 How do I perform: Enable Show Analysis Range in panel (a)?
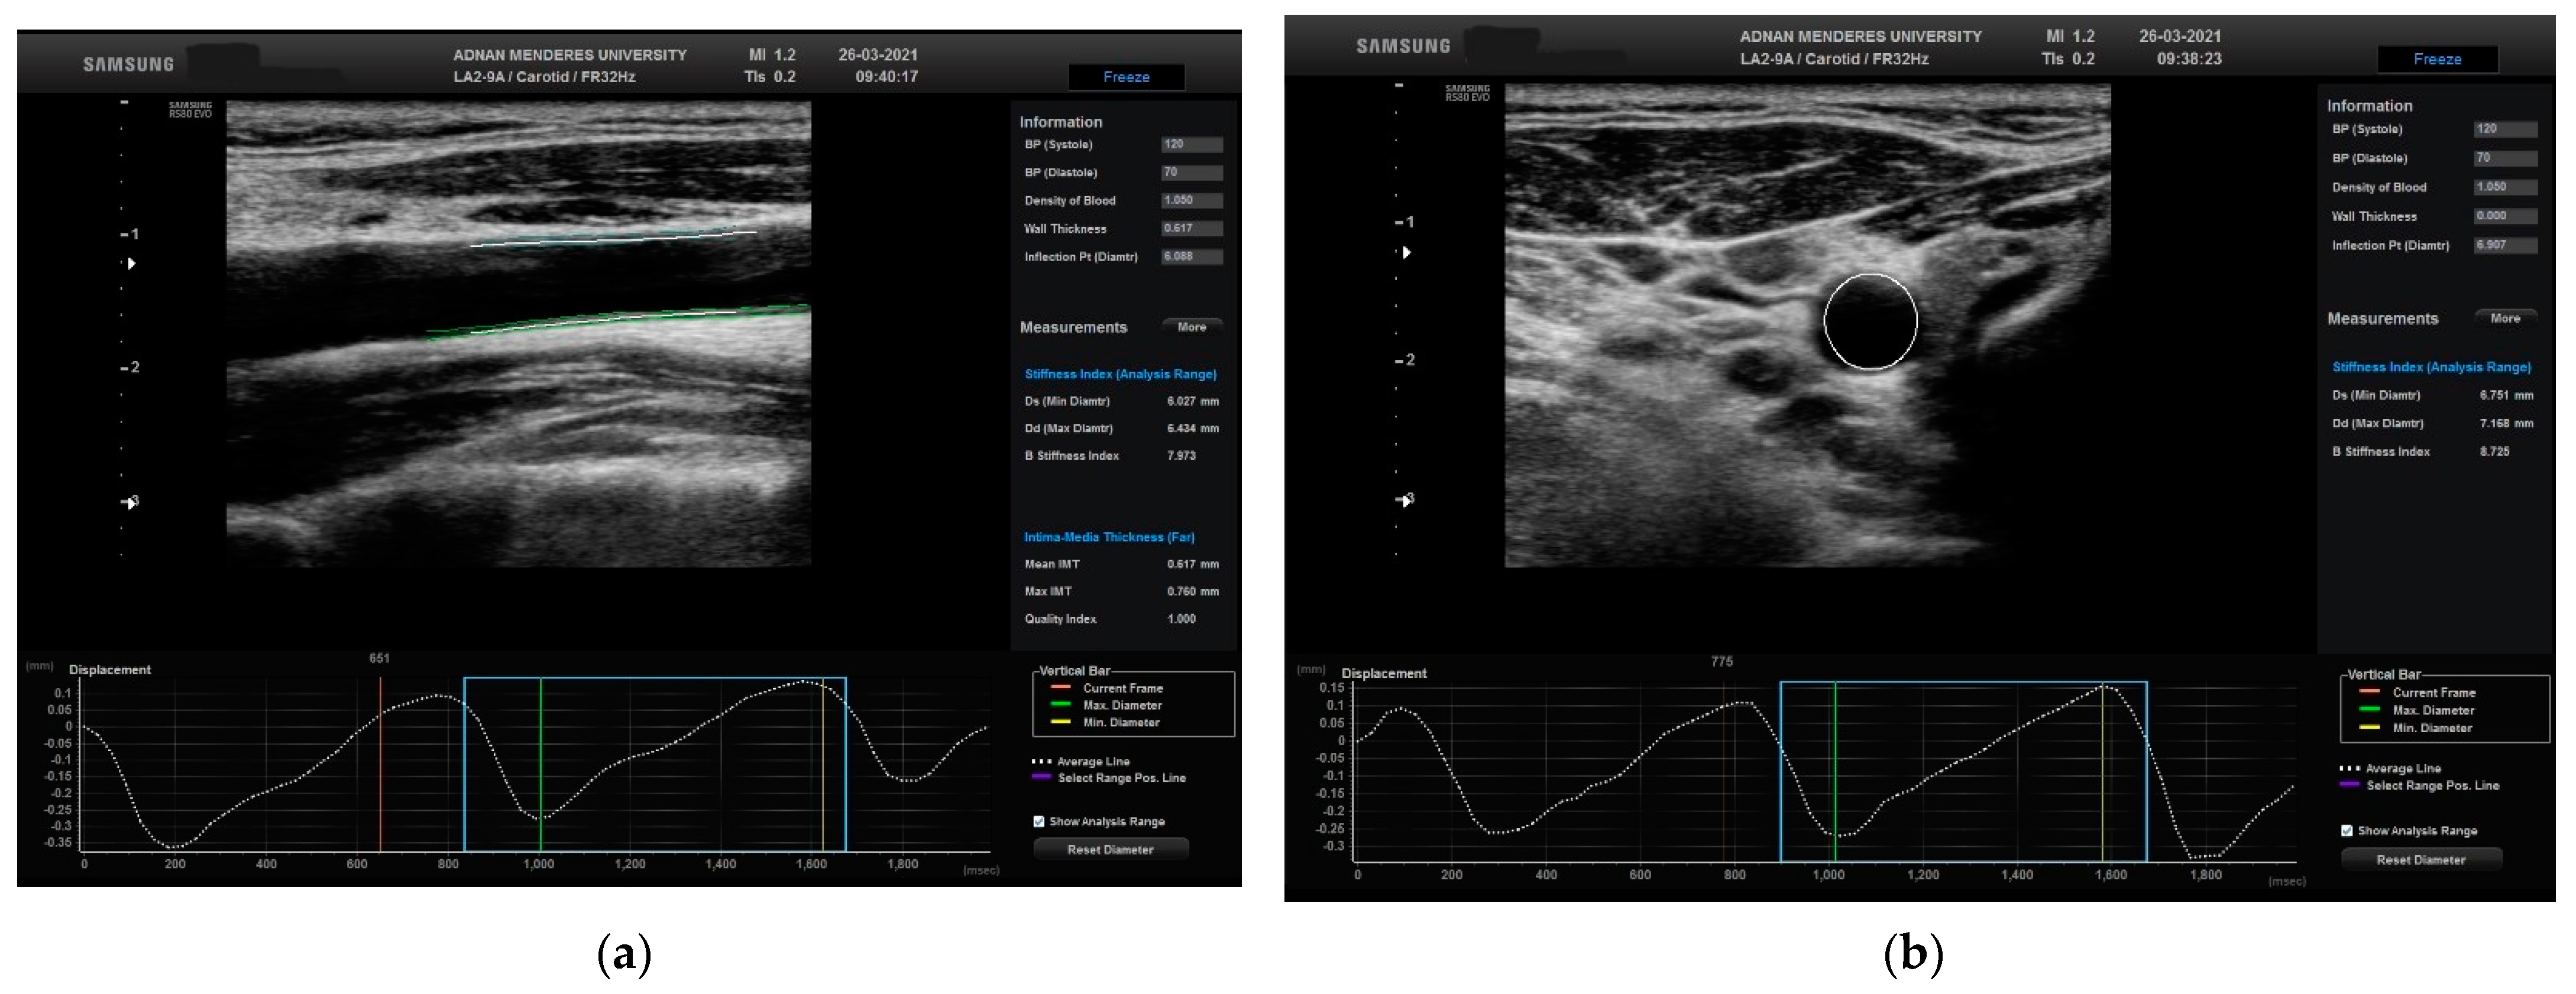tap(1040, 821)
